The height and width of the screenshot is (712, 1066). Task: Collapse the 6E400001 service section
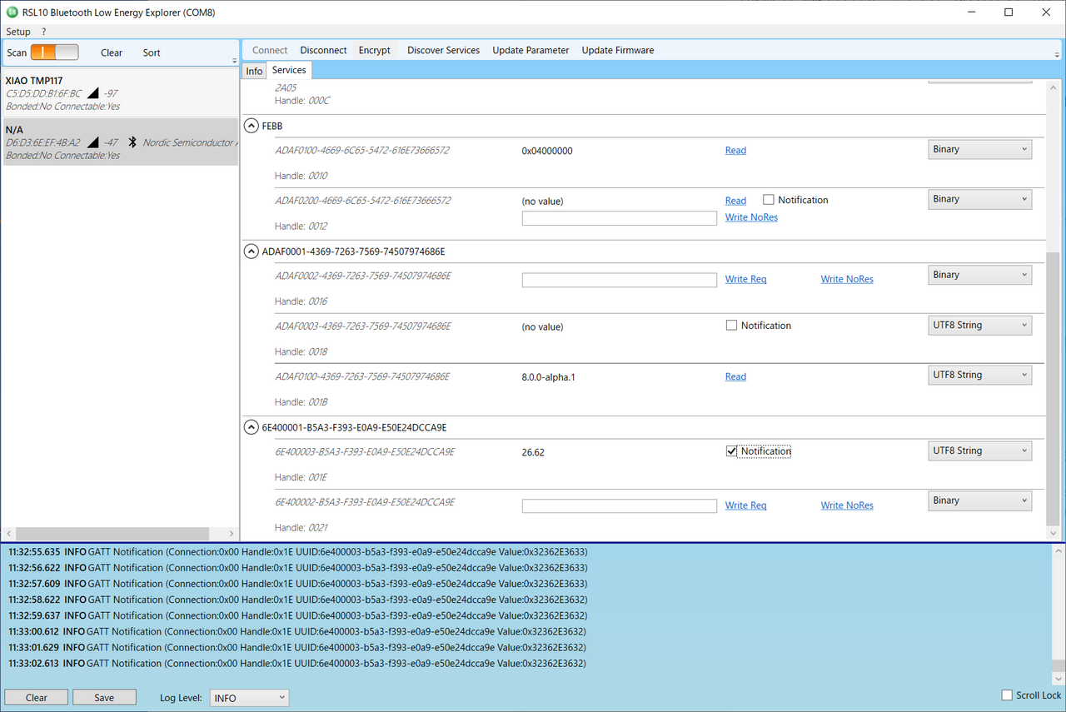click(x=251, y=427)
